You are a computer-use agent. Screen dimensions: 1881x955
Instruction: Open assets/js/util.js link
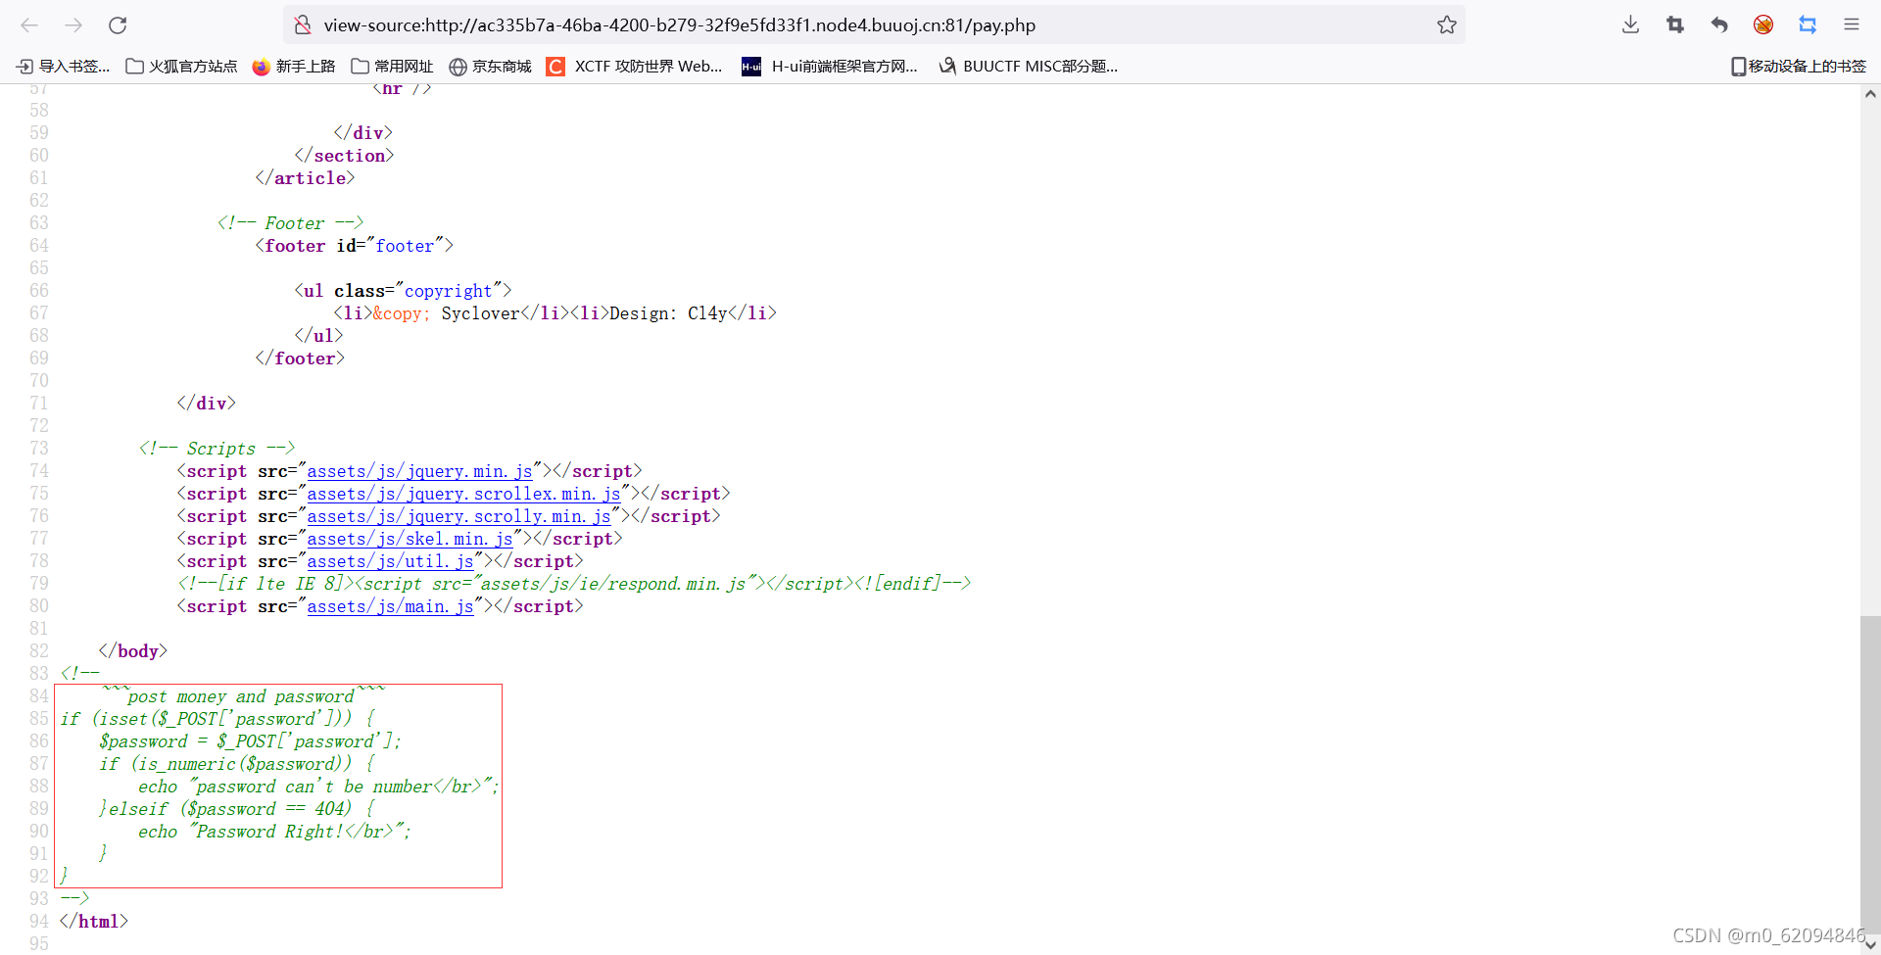(x=390, y=561)
